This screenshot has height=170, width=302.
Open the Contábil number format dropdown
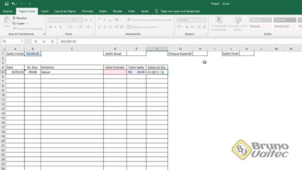point(205,20)
